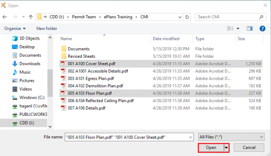
Task: Click PDF icon of 004 A102 Demolition Plan
Action: (x=64, y=86)
